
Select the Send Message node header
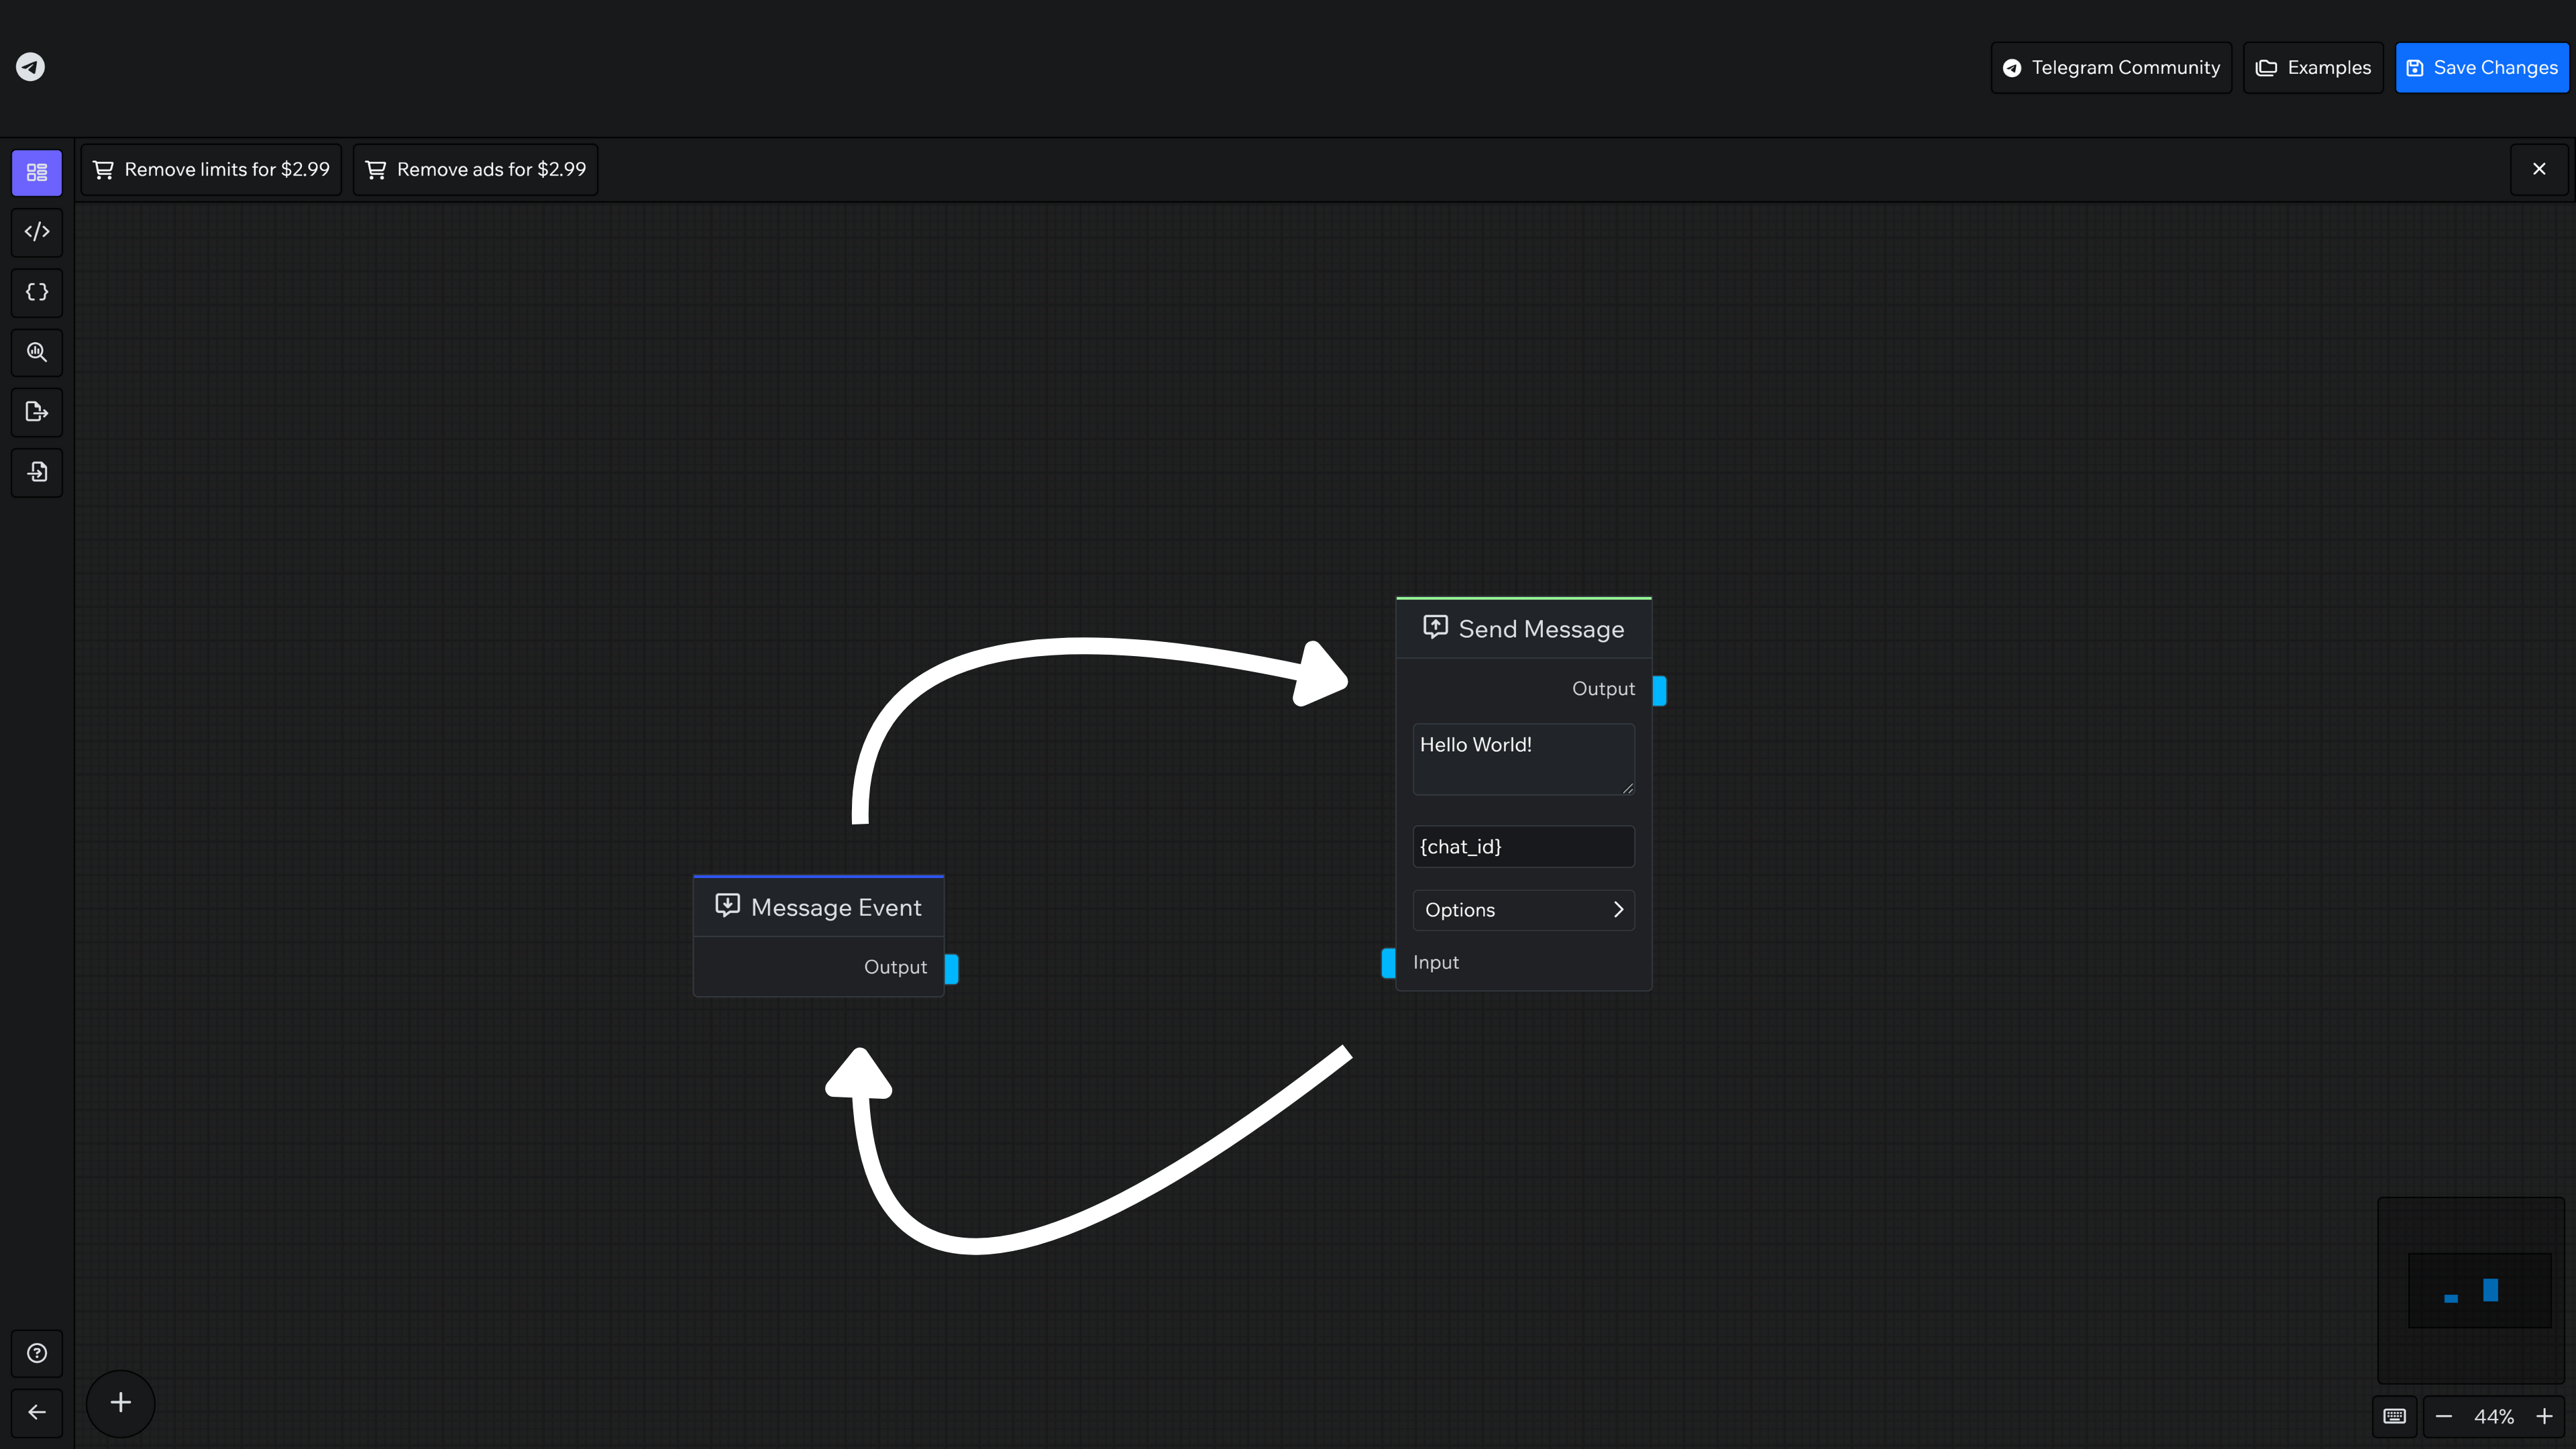point(1523,629)
